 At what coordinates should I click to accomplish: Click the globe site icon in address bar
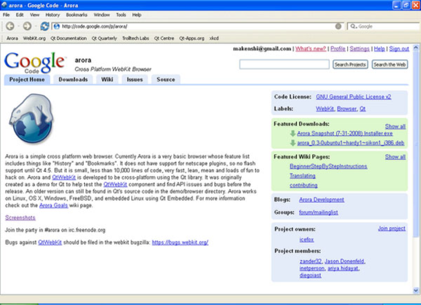click(57, 26)
